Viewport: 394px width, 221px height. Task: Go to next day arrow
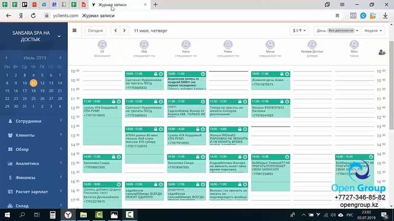point(124,31)
